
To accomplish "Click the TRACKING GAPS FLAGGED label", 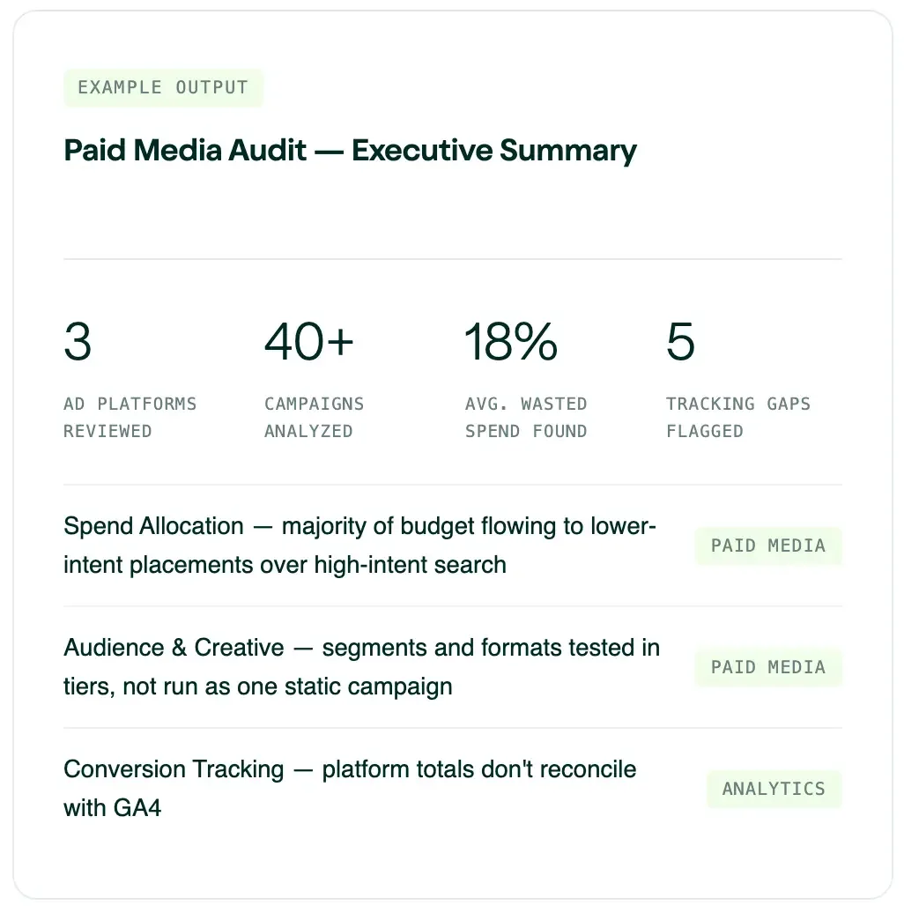I will (738, 418).
